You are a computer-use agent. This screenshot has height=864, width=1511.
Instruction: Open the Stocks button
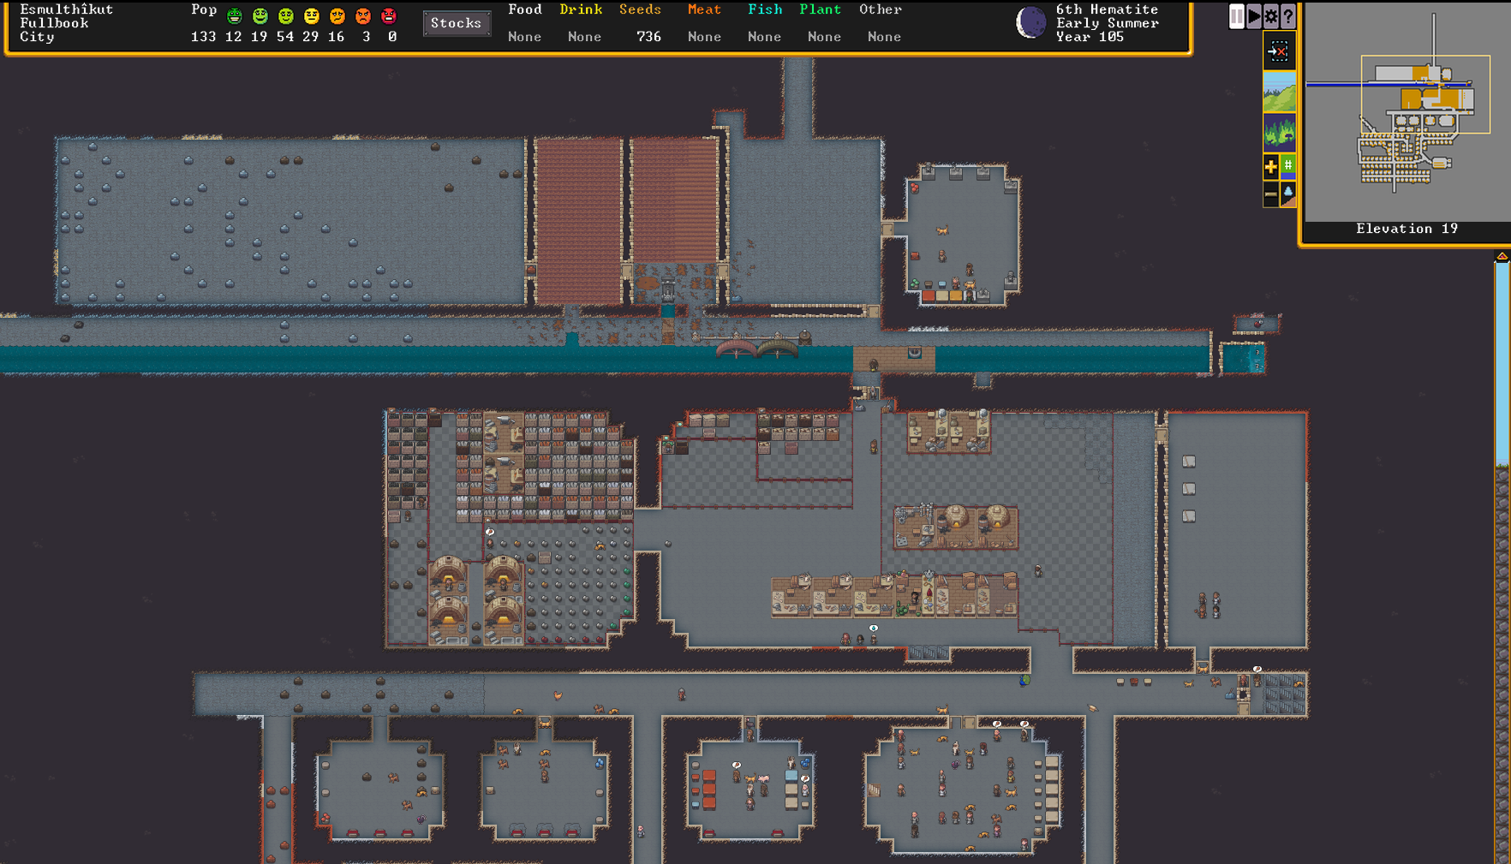[456, 23]
